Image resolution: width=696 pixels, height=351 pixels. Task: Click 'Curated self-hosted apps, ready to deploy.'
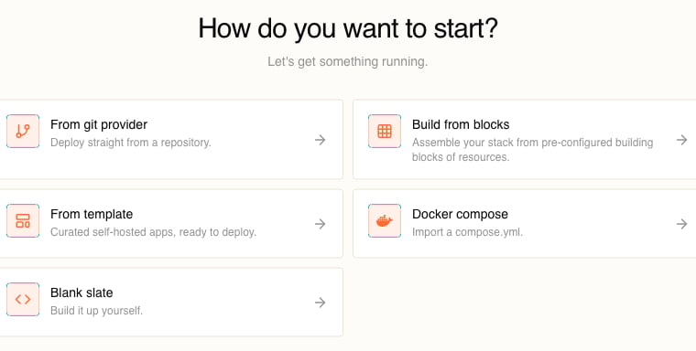[x=153, y=232]
